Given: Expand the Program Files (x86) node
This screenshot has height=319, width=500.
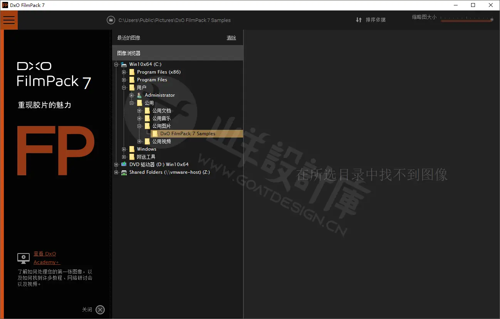Looking at the screenshot, I should point(124,72).
